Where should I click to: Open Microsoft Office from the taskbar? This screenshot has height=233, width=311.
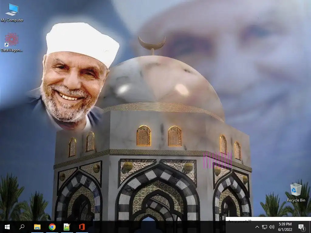point(82,227)
